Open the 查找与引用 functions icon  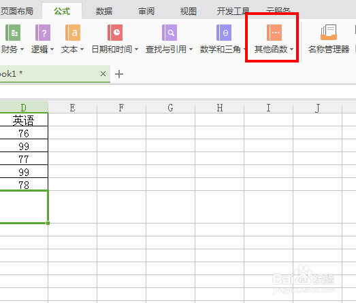point(169,33)
